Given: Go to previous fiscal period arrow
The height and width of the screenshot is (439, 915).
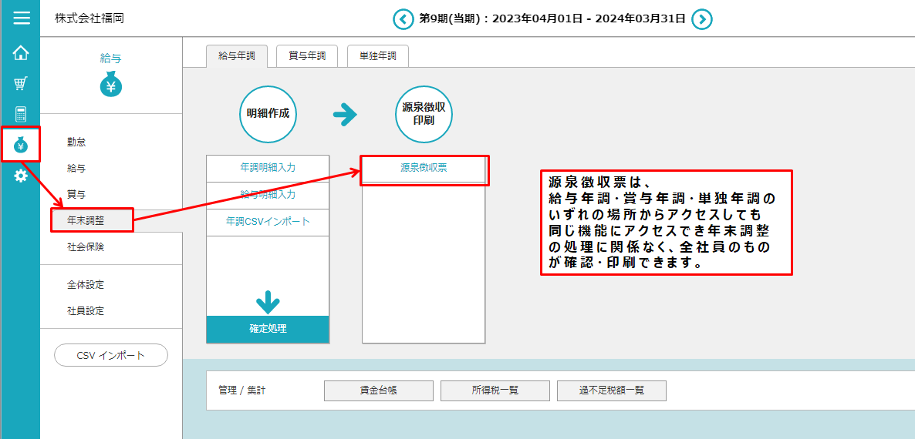Looking at the screenshot, I should [403, 19].
